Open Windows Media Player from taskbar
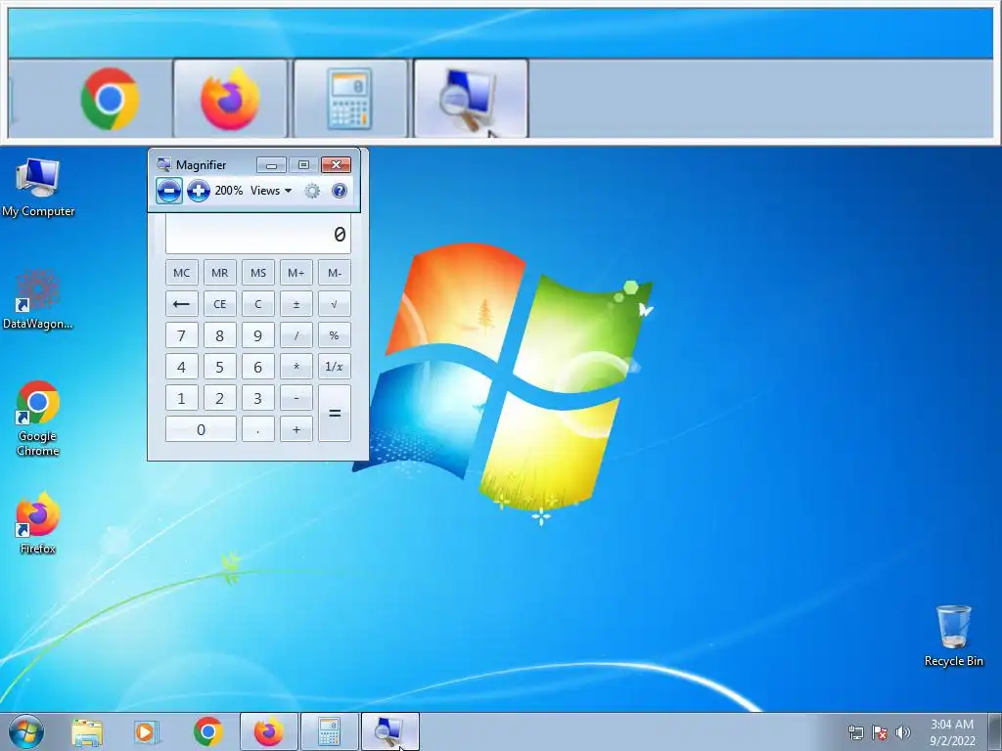This screenshot has height=751, width=1002. pos(147,731)
